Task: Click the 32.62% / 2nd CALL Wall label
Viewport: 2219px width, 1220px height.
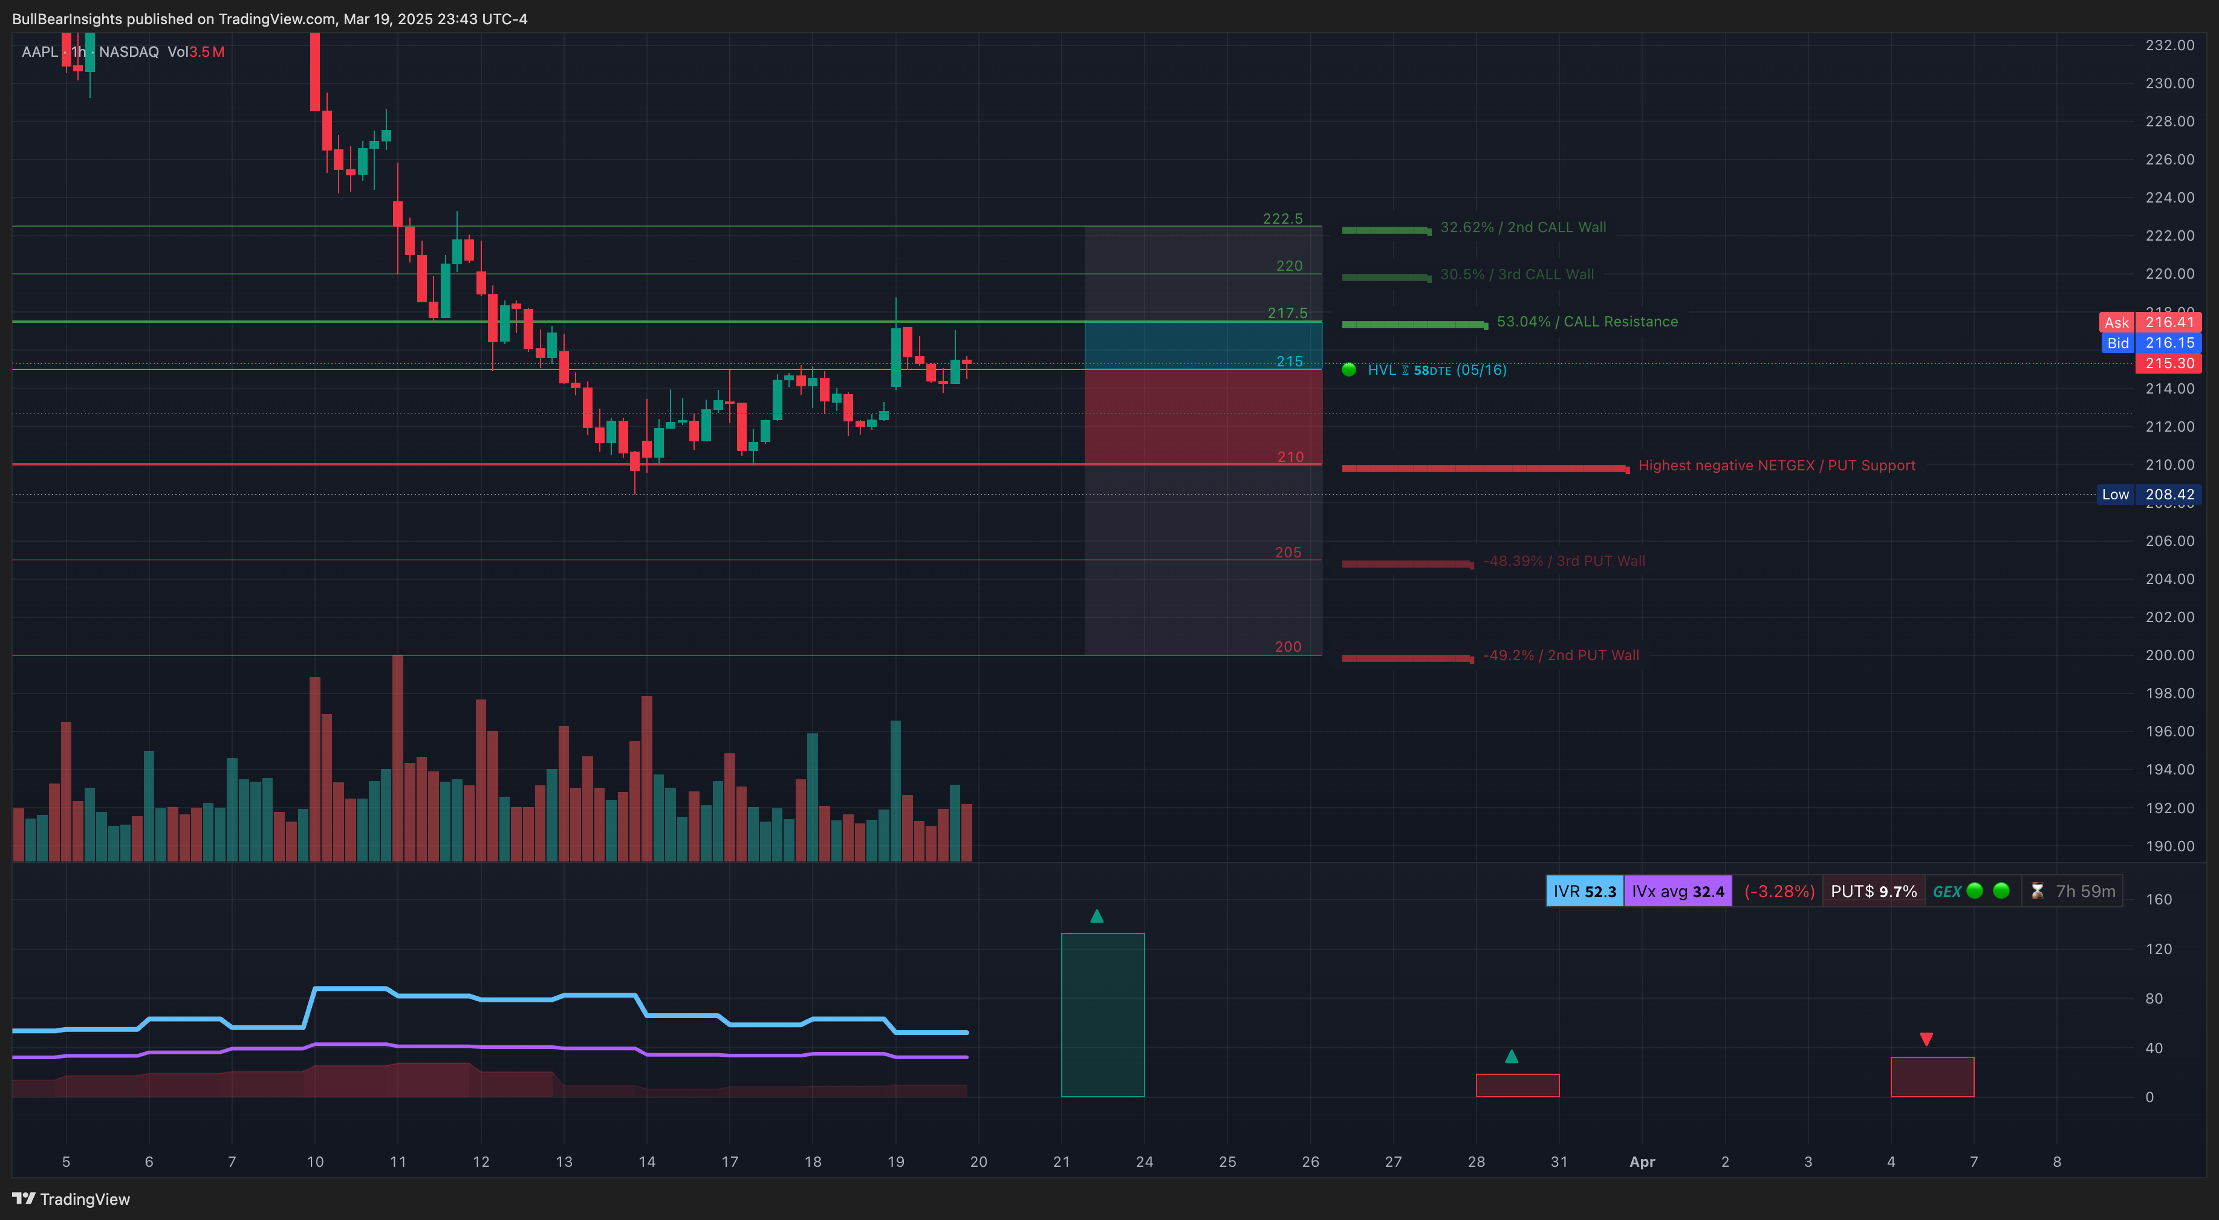Action: [1523, 227]
